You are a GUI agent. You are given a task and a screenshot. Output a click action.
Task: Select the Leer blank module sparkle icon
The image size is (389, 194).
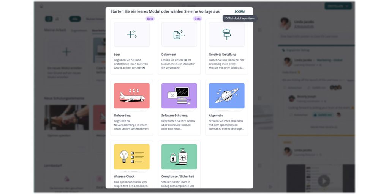point(132,34)
